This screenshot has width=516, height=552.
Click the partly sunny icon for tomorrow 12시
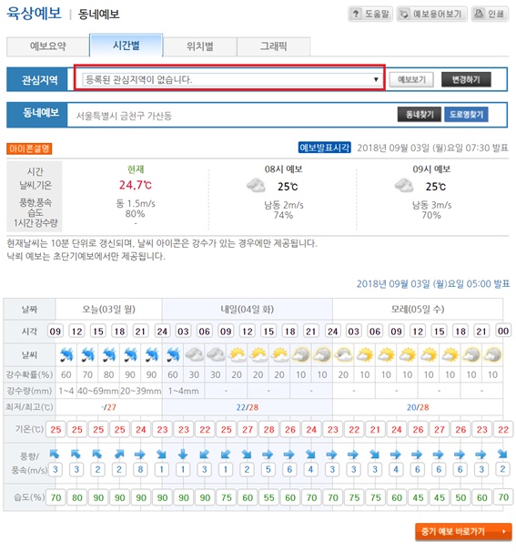[x=258, y=355]
